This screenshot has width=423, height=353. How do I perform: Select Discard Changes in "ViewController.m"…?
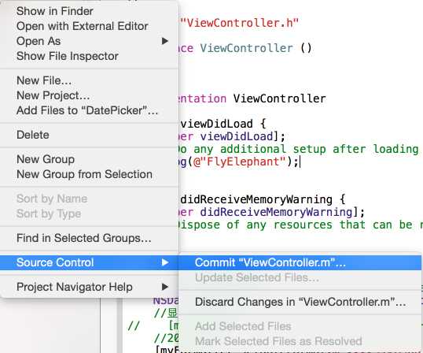click(x=300, y=302)
